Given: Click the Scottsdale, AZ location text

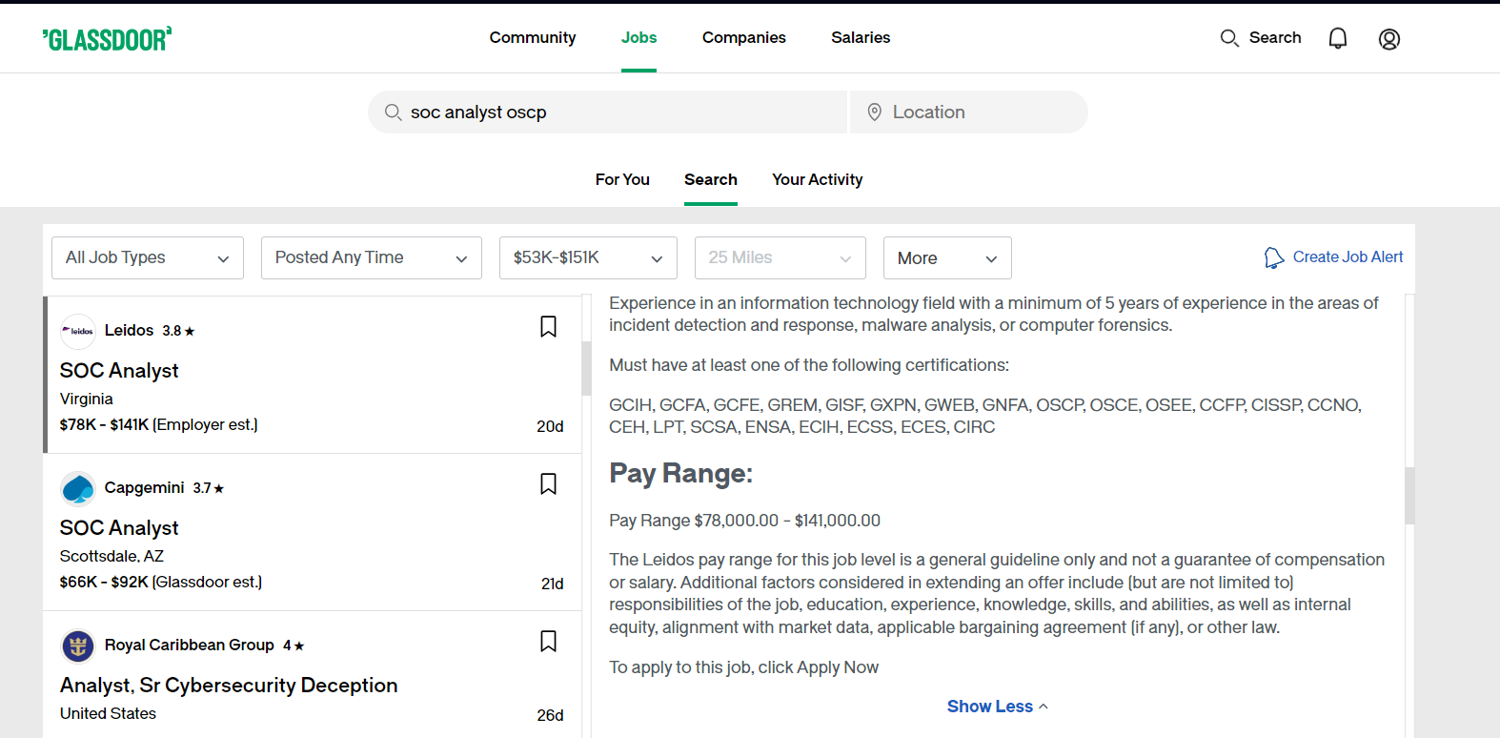Looking at the screenshot, I should [x=111, y=556].
